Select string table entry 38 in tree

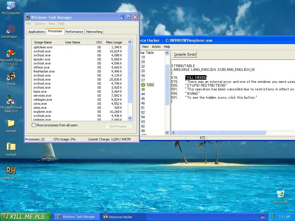[143, 89]
